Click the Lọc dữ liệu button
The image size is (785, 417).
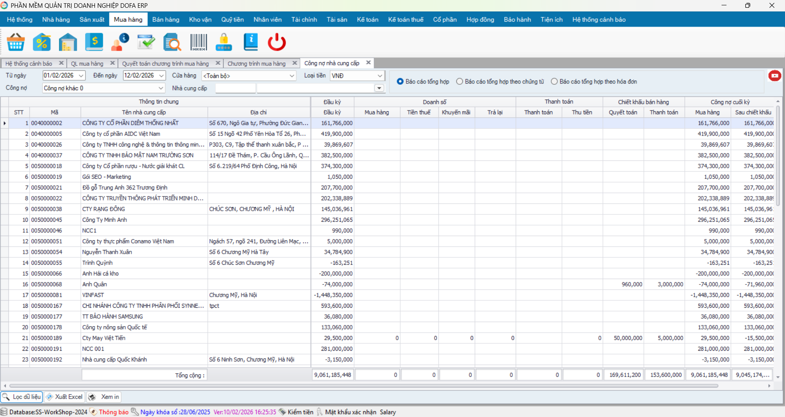[x=22, y=397]
